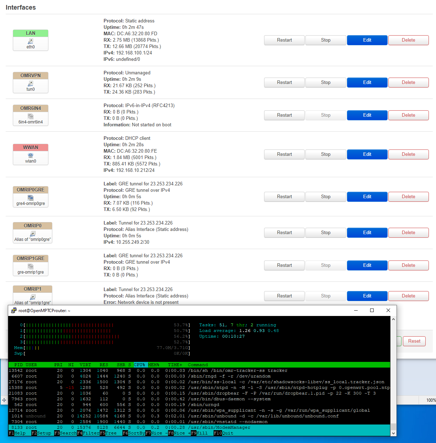
Task: Sort htop by MEM% column header
Action: 154,365
